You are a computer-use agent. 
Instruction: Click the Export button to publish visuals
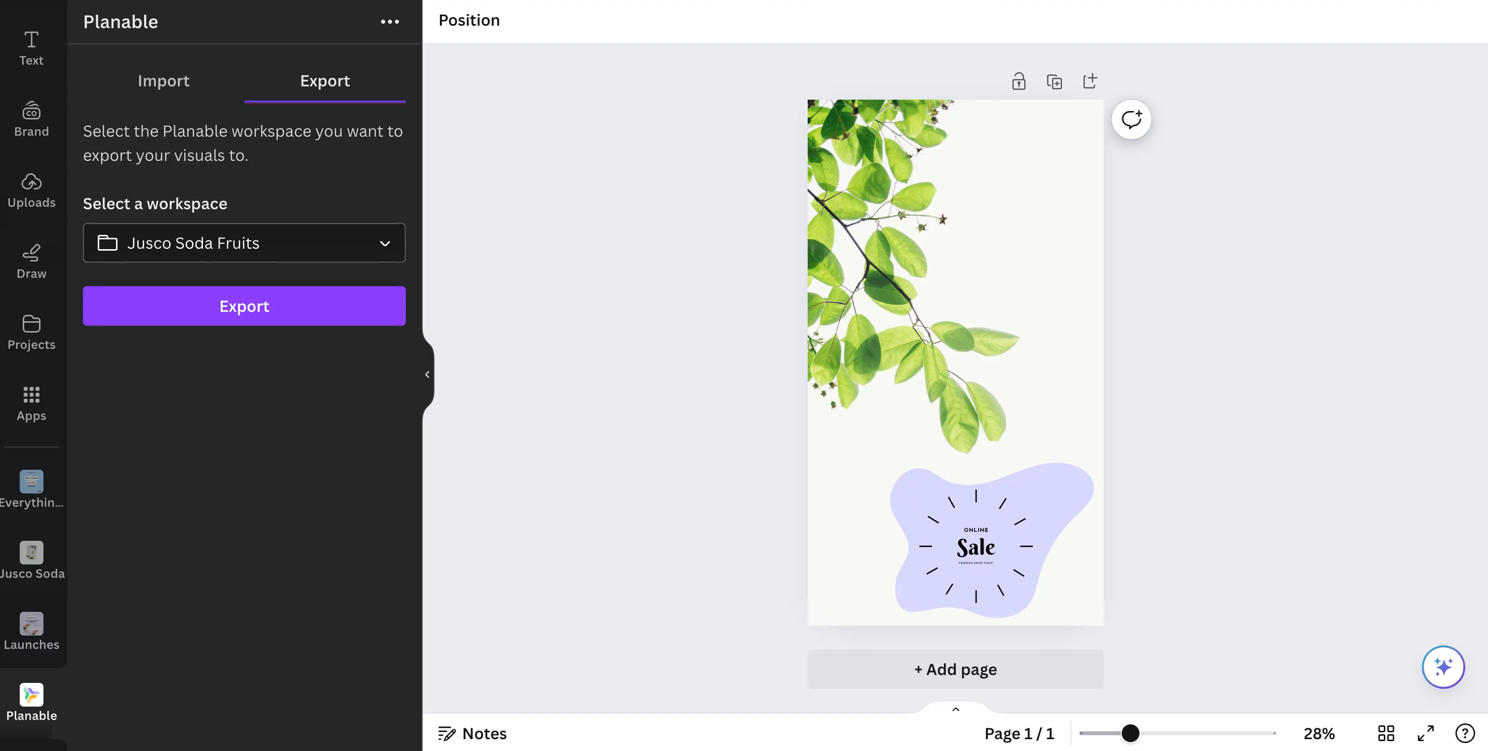[243, 305]
